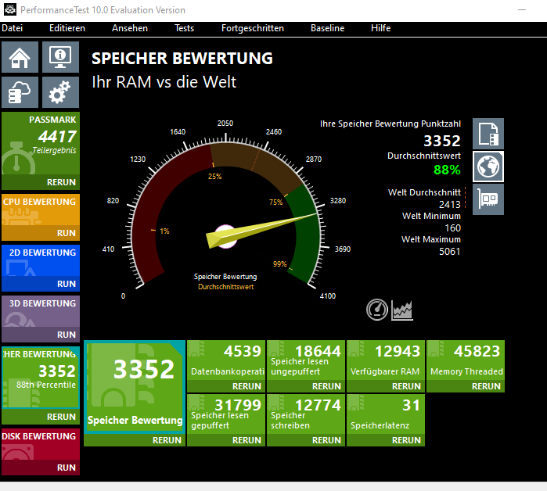
Task: Open the Fortgeschritten menu
Action: (253, 28)
